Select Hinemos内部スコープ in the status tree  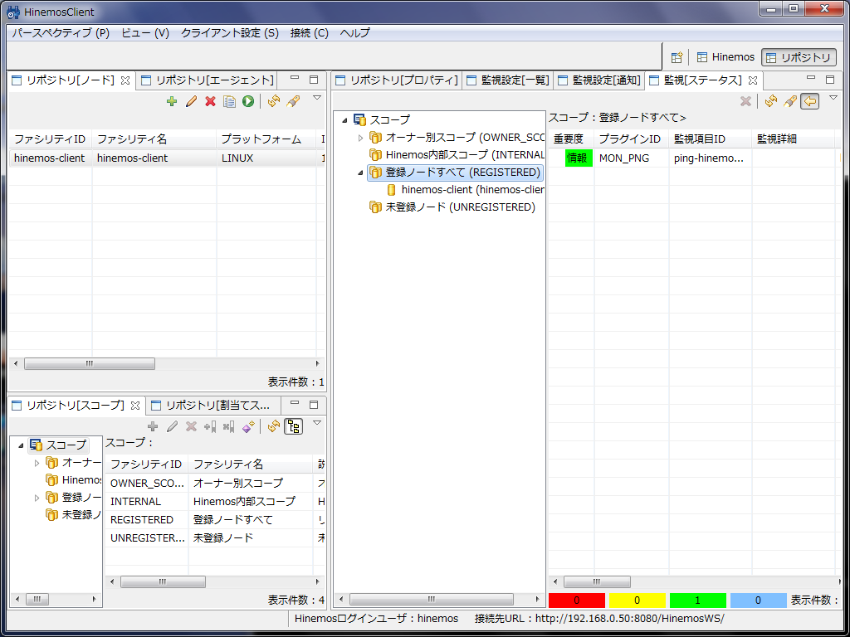(x=456, y=155)
